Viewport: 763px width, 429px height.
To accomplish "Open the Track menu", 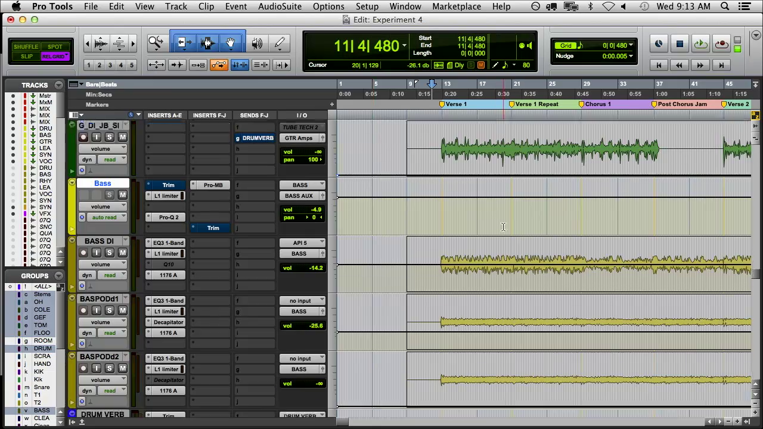I will pos(176,7).
